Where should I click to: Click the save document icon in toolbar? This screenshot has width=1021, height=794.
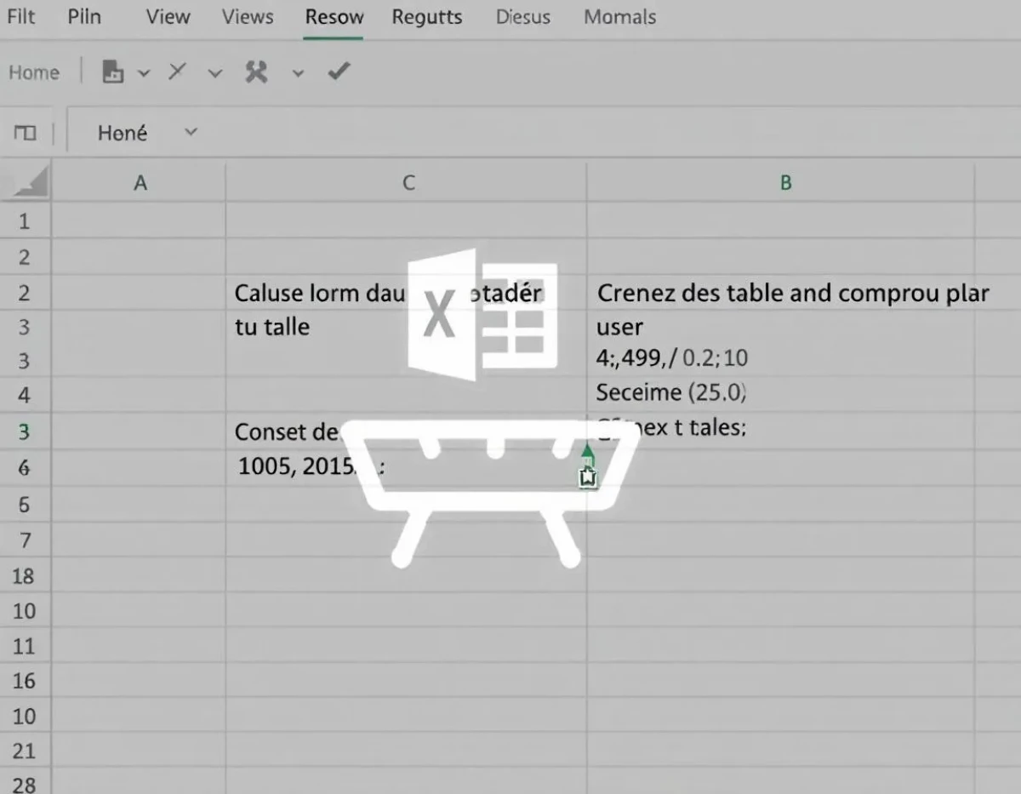tap(112, 72)
